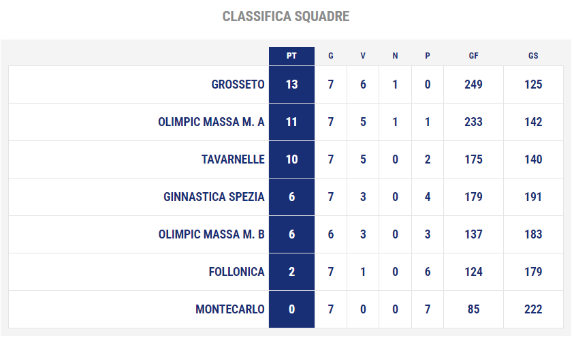
Task: Select Tavarnelle's 10 points cell
Action: 291,159
